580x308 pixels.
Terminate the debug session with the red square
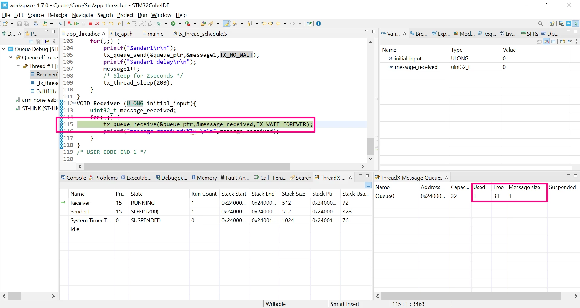90,24
